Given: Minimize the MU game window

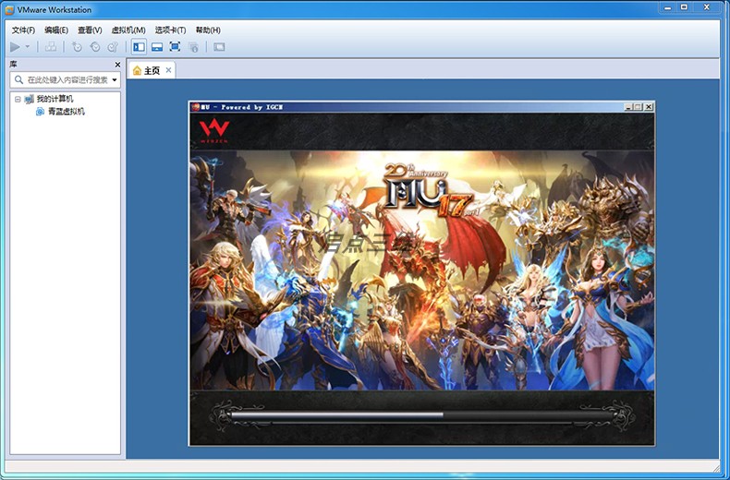Looking at the screenshot, I should 628,107.
